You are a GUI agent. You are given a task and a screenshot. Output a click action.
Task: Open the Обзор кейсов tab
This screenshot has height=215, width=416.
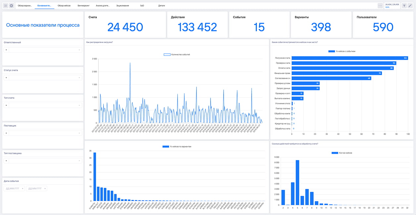pyautogui.click(x=64, y=6)
